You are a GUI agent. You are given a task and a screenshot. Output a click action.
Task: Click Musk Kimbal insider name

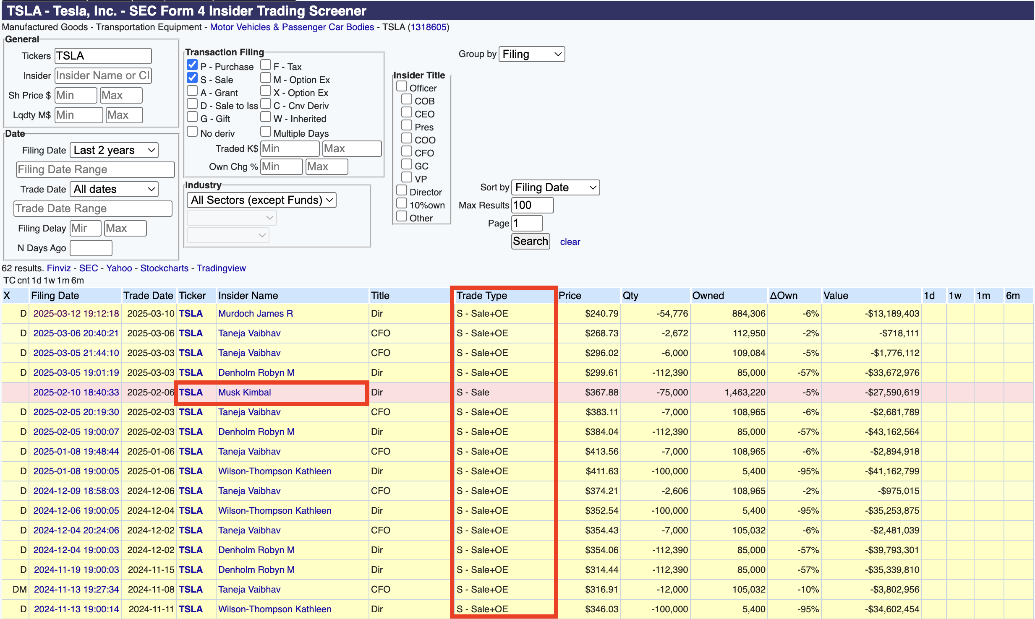[244, 393]
